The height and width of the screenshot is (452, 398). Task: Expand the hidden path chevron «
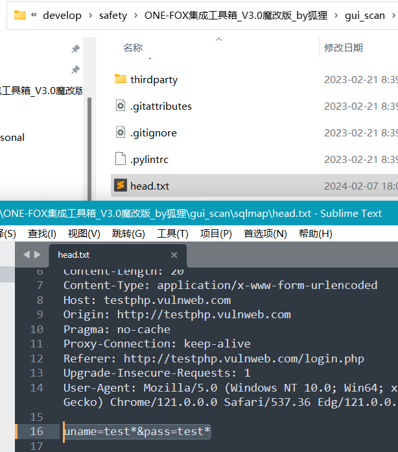34,15
